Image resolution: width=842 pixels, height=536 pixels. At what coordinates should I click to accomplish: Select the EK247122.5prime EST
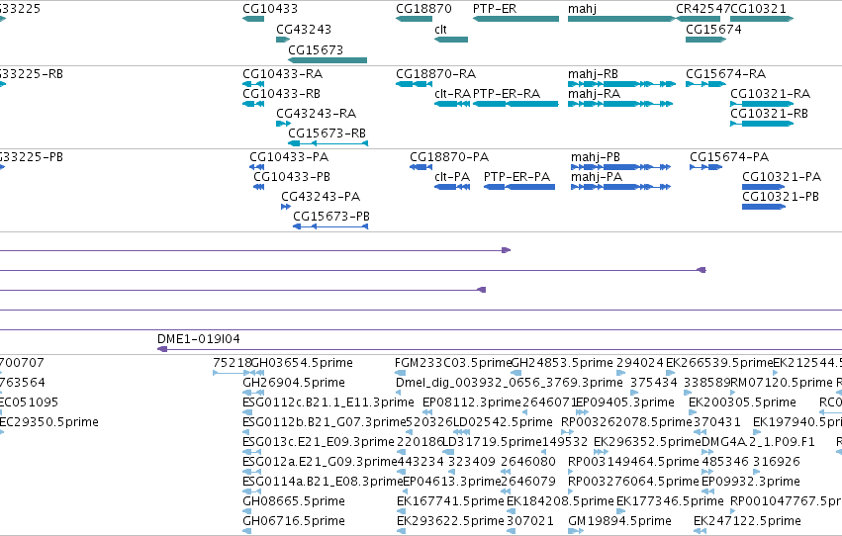(699, 531)
